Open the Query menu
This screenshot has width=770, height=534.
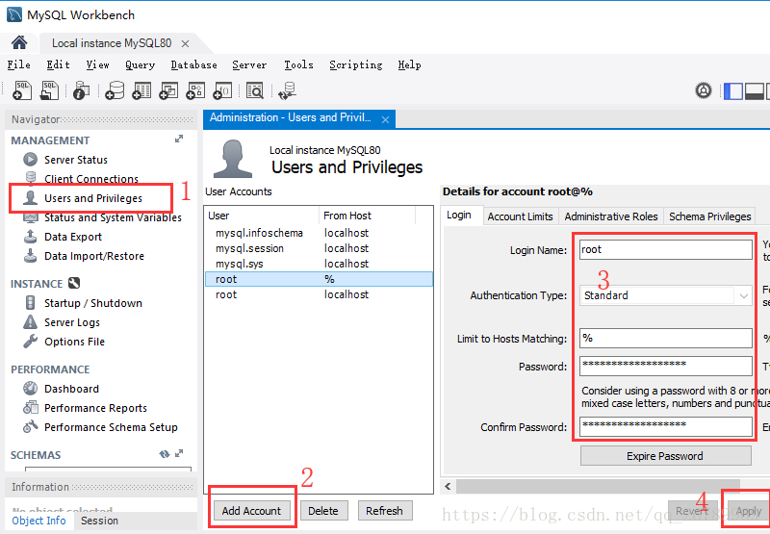point(140,64)
